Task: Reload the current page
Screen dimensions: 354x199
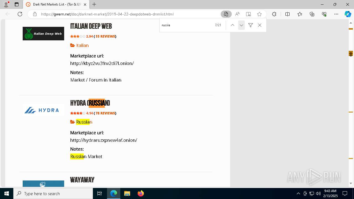Action: 20,14
